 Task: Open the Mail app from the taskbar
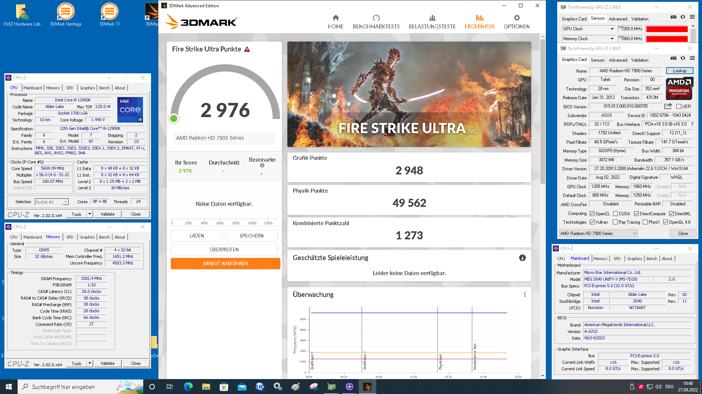[242, 387]
